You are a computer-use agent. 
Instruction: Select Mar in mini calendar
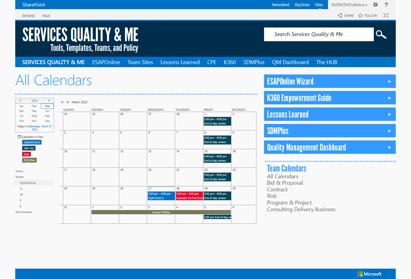(x=47, y=106)
